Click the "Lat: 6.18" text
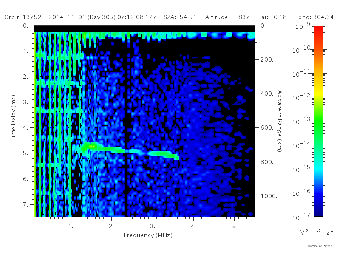Screen dimensions: 340x255 click(x=272, y=17)
